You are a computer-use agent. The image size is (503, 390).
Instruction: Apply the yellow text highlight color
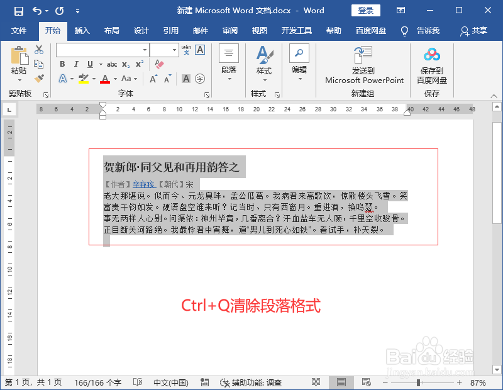[84, 79]
